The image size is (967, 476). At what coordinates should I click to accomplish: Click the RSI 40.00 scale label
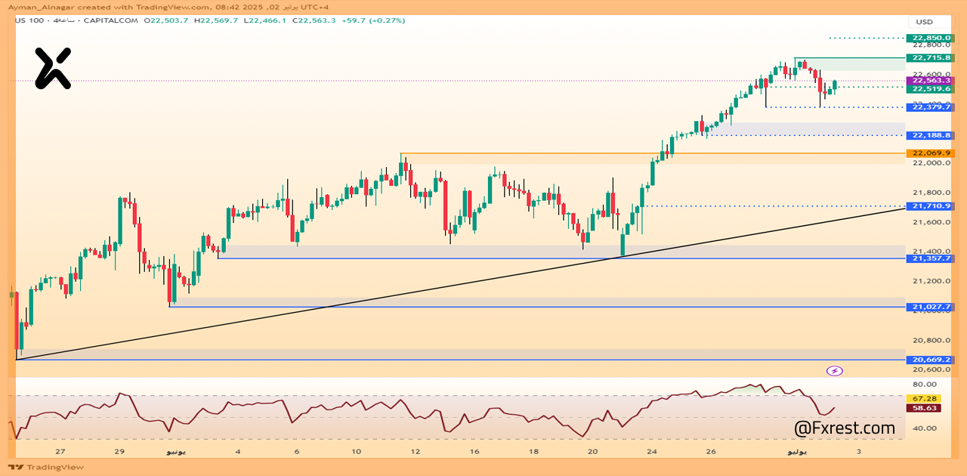(925, 428)
